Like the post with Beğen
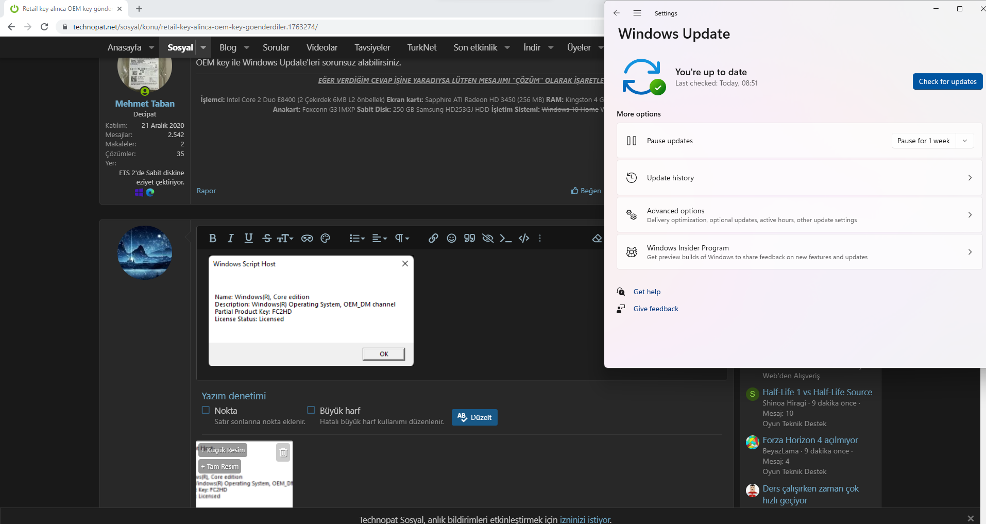Image resolution: width=986 pixels, height=524 pixels. point(586,191)
